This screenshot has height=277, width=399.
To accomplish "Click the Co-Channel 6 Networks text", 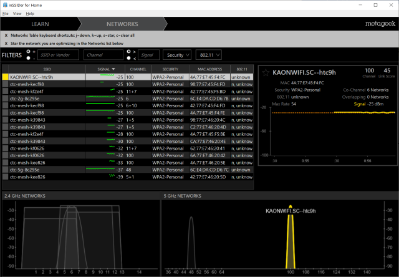I will coord(366,90).
